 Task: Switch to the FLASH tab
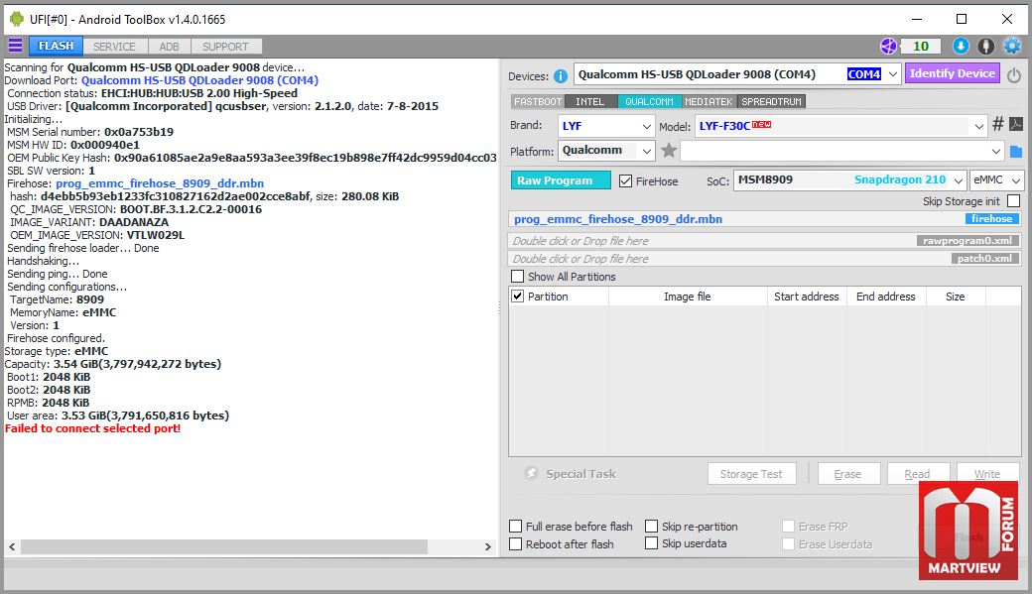[56, 46]
